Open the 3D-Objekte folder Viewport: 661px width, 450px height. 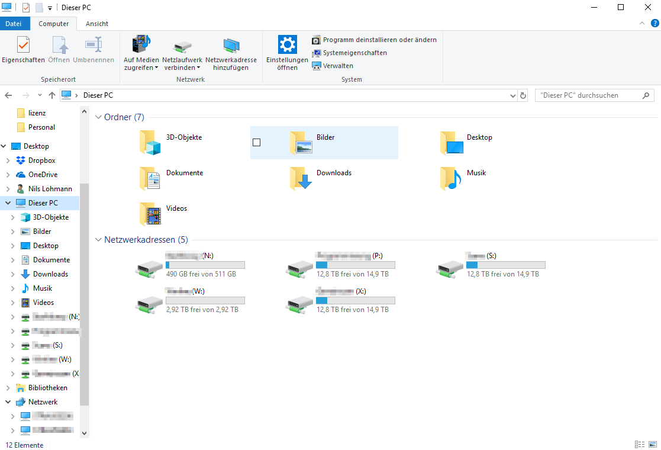150,143
